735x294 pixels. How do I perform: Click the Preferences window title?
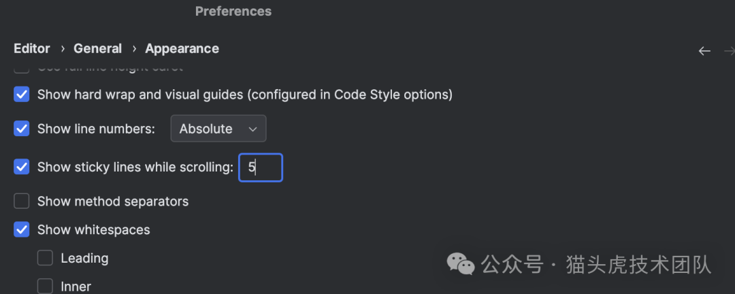pos(233,12)
